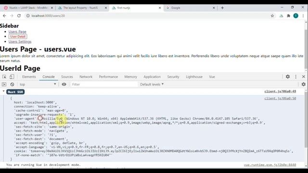The height and width of the screenshot is (173, 308).
Task: Click the "UserId Page" heading
Action: click(20, 68)
